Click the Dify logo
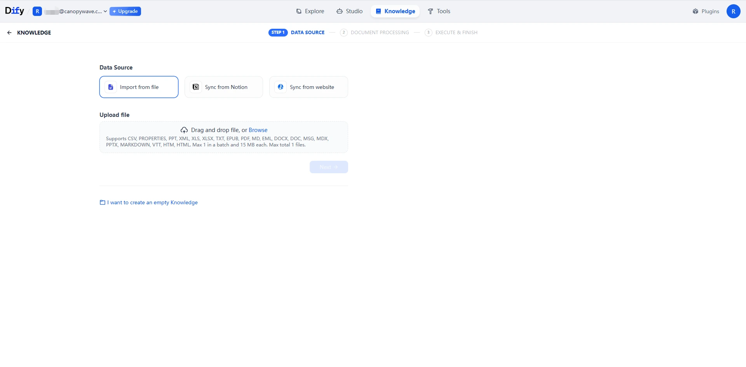The image size is (746, 367). [x=14, y=11]
